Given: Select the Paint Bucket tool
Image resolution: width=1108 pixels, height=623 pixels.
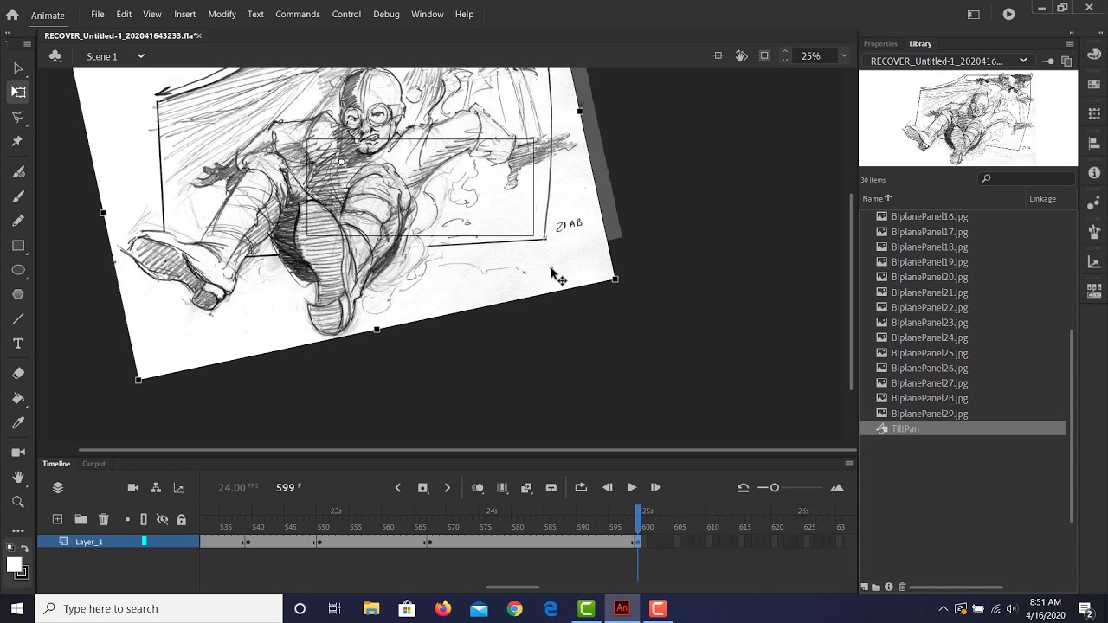Looking at the screenshot, I should [x=18, y=398].
